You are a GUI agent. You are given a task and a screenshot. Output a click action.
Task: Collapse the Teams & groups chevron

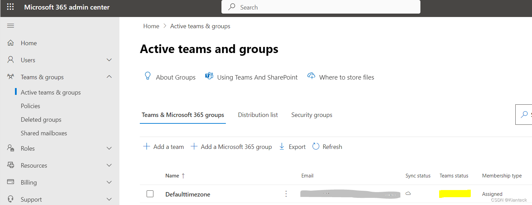point(109,77)
